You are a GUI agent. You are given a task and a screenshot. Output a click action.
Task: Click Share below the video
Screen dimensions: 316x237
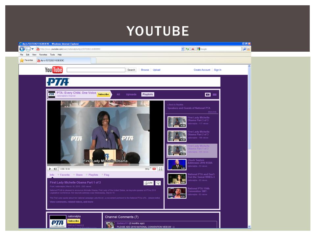pos(78,175)
